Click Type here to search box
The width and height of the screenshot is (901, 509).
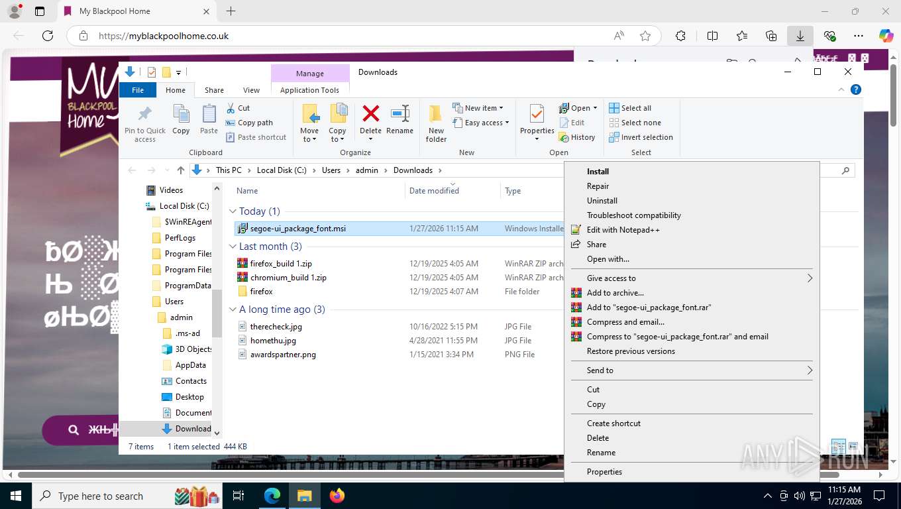(126, 496)
